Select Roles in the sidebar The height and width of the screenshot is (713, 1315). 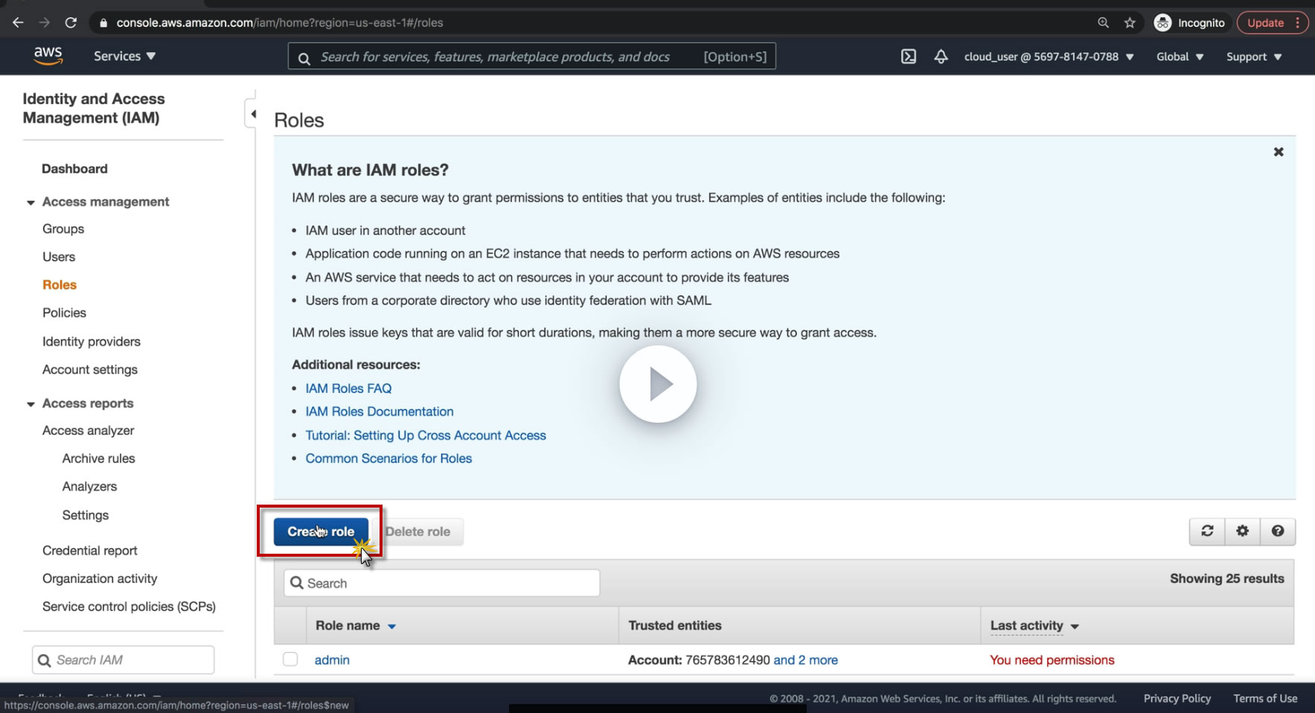click(x=60, y=285)
